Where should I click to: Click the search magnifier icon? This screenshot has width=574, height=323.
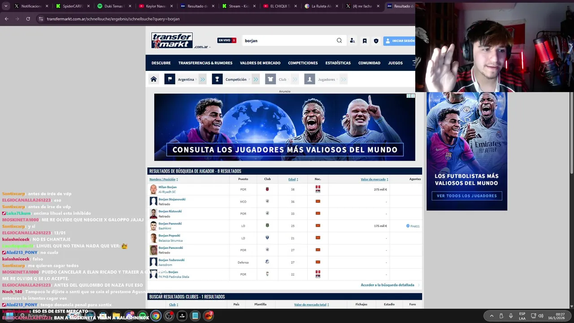339,40
